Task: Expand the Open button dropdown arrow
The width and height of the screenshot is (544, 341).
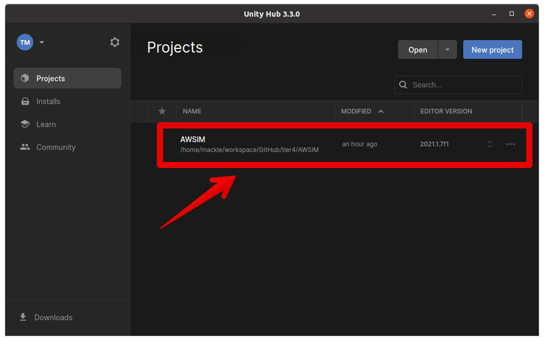Action: click(448, 49)
